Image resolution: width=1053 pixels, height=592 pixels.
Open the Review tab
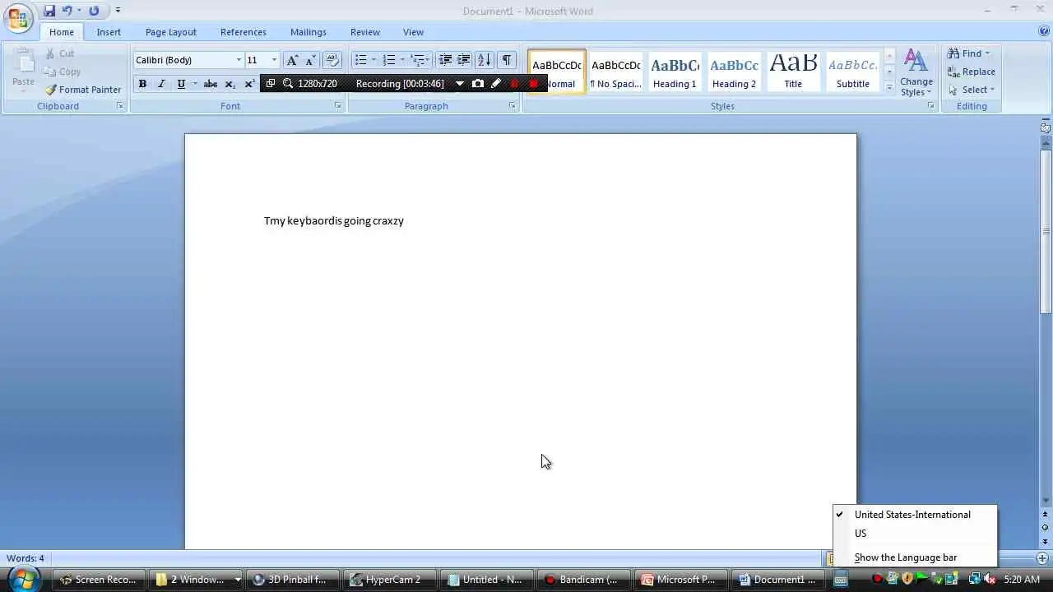tap(365, 32)
